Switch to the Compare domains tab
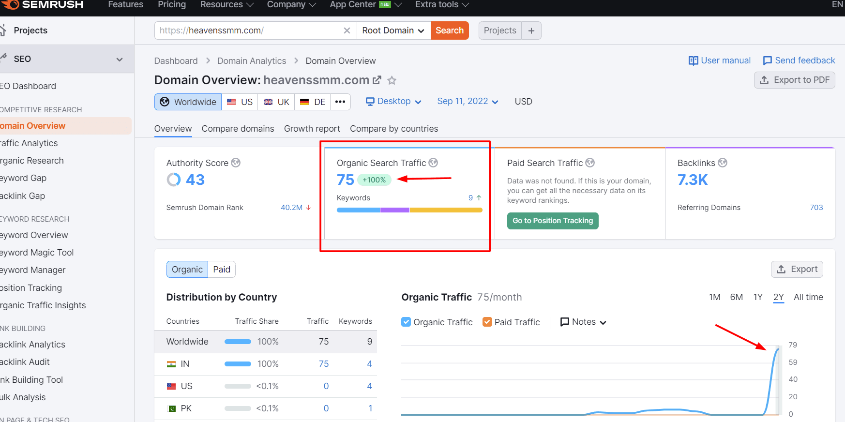 [238, 129]
